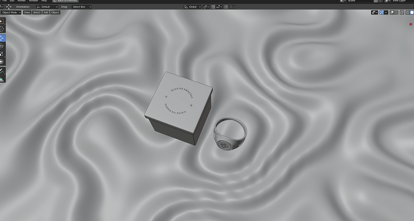Switch to solid shading
This screenshot has width=414, height=221.
tap(412, 12)
